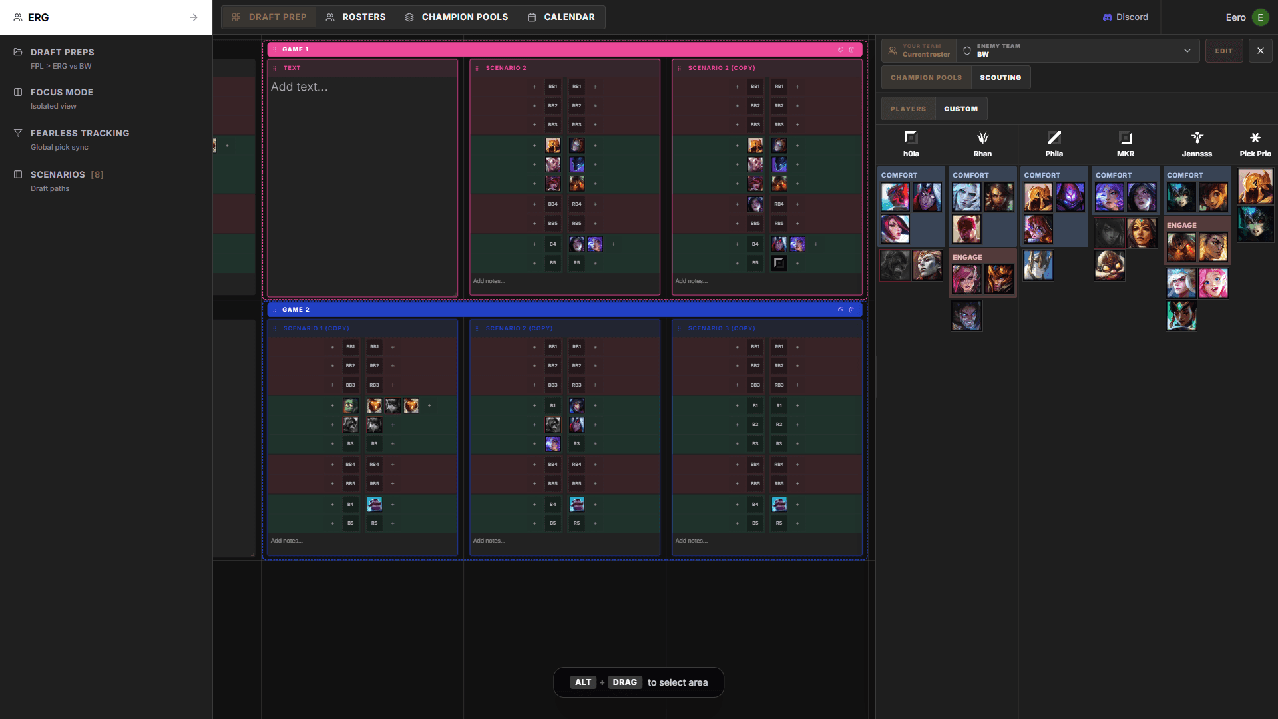Open the Discord link
The image size is (1278, 719).
pyautogui.click(x=1126, y=17)
